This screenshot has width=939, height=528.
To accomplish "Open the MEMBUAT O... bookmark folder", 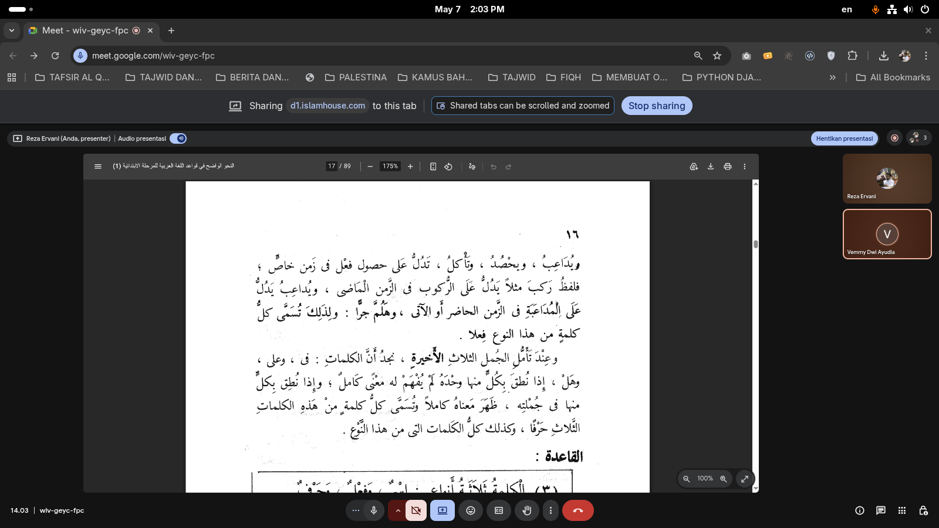I will (x=630, y=77).
